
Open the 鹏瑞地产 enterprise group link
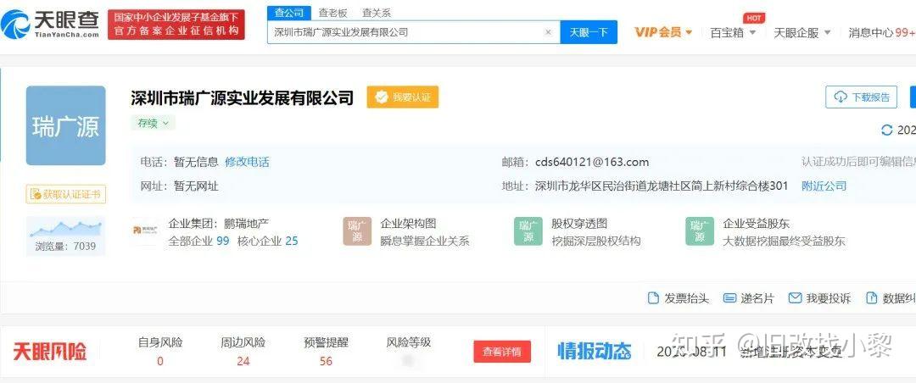[x=247, y=223]
